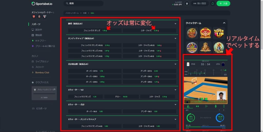Image resolution: width=263 pixels, height=132 pixels.
Task: Collapse the 合計得点数（延長込み）market
Action: (x=175, y=64)
